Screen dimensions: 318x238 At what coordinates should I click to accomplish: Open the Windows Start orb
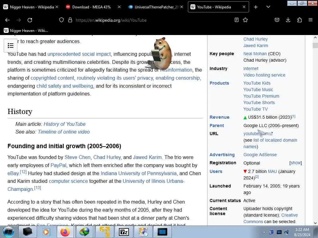tap(8, 232)
